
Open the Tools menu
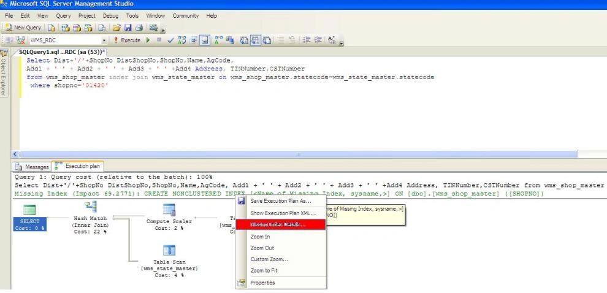click(x=132, y=16)
